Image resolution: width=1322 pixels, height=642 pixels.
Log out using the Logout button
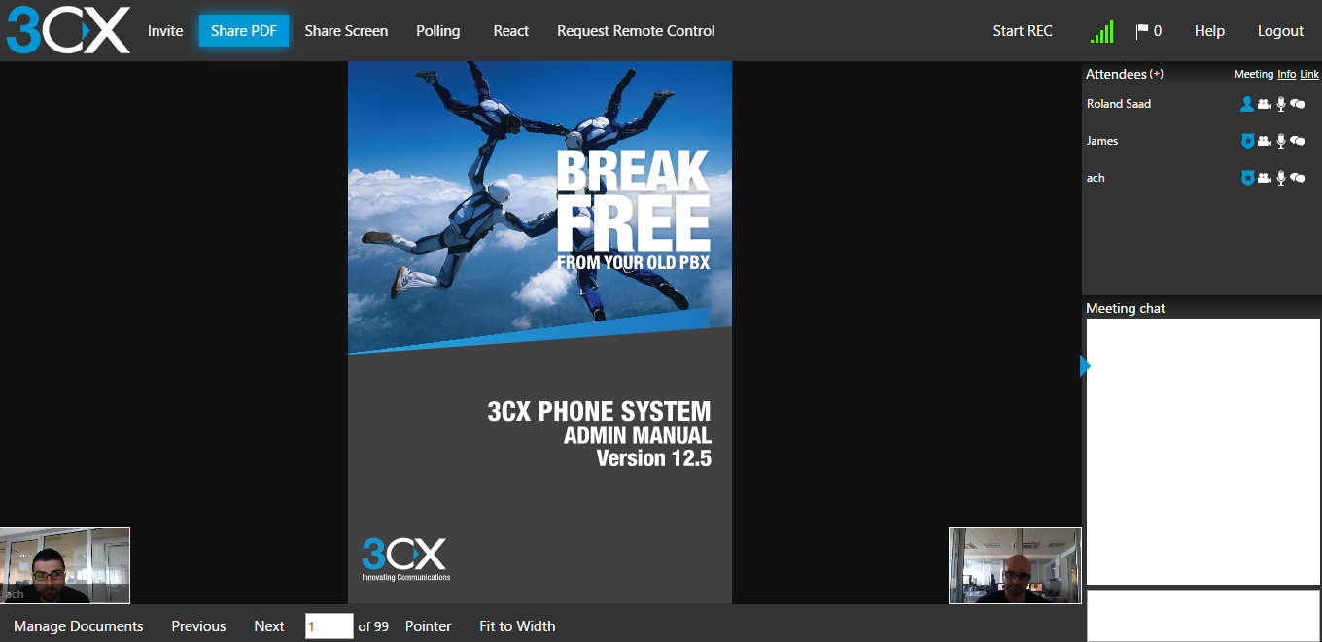point(1280,31)
